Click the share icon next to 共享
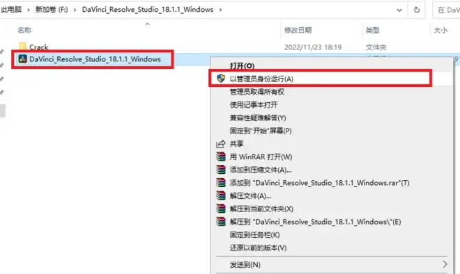460x274 pixels. point(221,144)
